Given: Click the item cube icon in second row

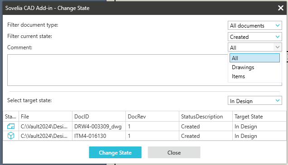Looking at the screenshot, I should pyautogui.click(x=11, y=136).
